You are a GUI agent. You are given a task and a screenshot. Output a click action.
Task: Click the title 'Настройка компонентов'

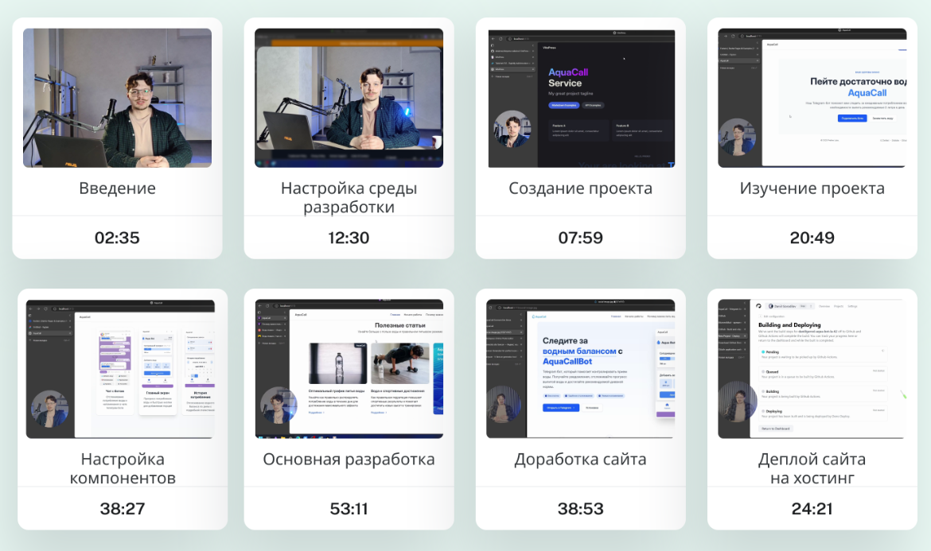[123, 468]
